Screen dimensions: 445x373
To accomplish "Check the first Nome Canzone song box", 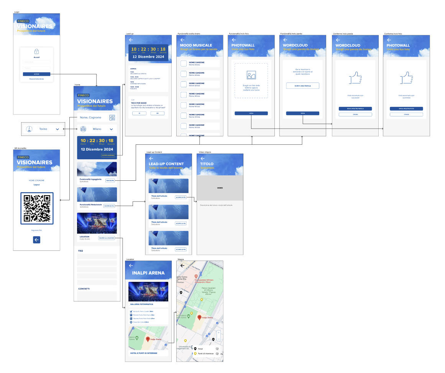I will 183,64.
